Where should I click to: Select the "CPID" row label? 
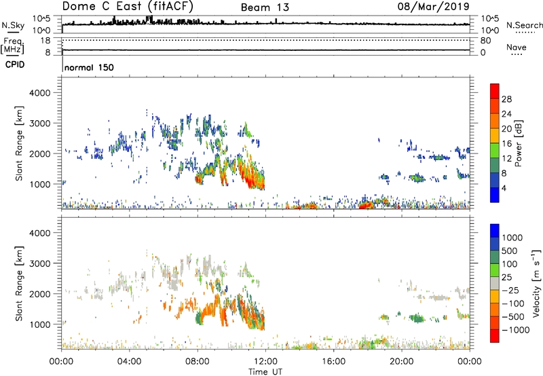15,64
